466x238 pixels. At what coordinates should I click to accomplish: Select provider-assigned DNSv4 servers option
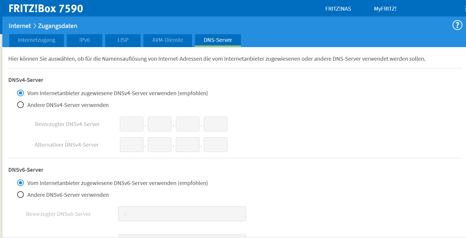coord(20,93)
